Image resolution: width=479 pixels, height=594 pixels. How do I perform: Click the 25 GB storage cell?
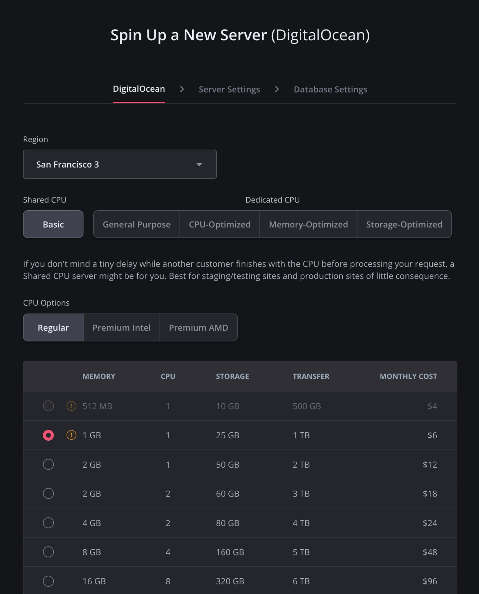(228, 435)
